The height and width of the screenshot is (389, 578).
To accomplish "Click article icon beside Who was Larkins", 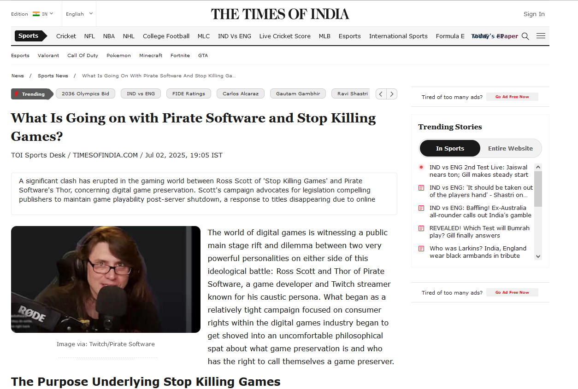I will [421, 249].
